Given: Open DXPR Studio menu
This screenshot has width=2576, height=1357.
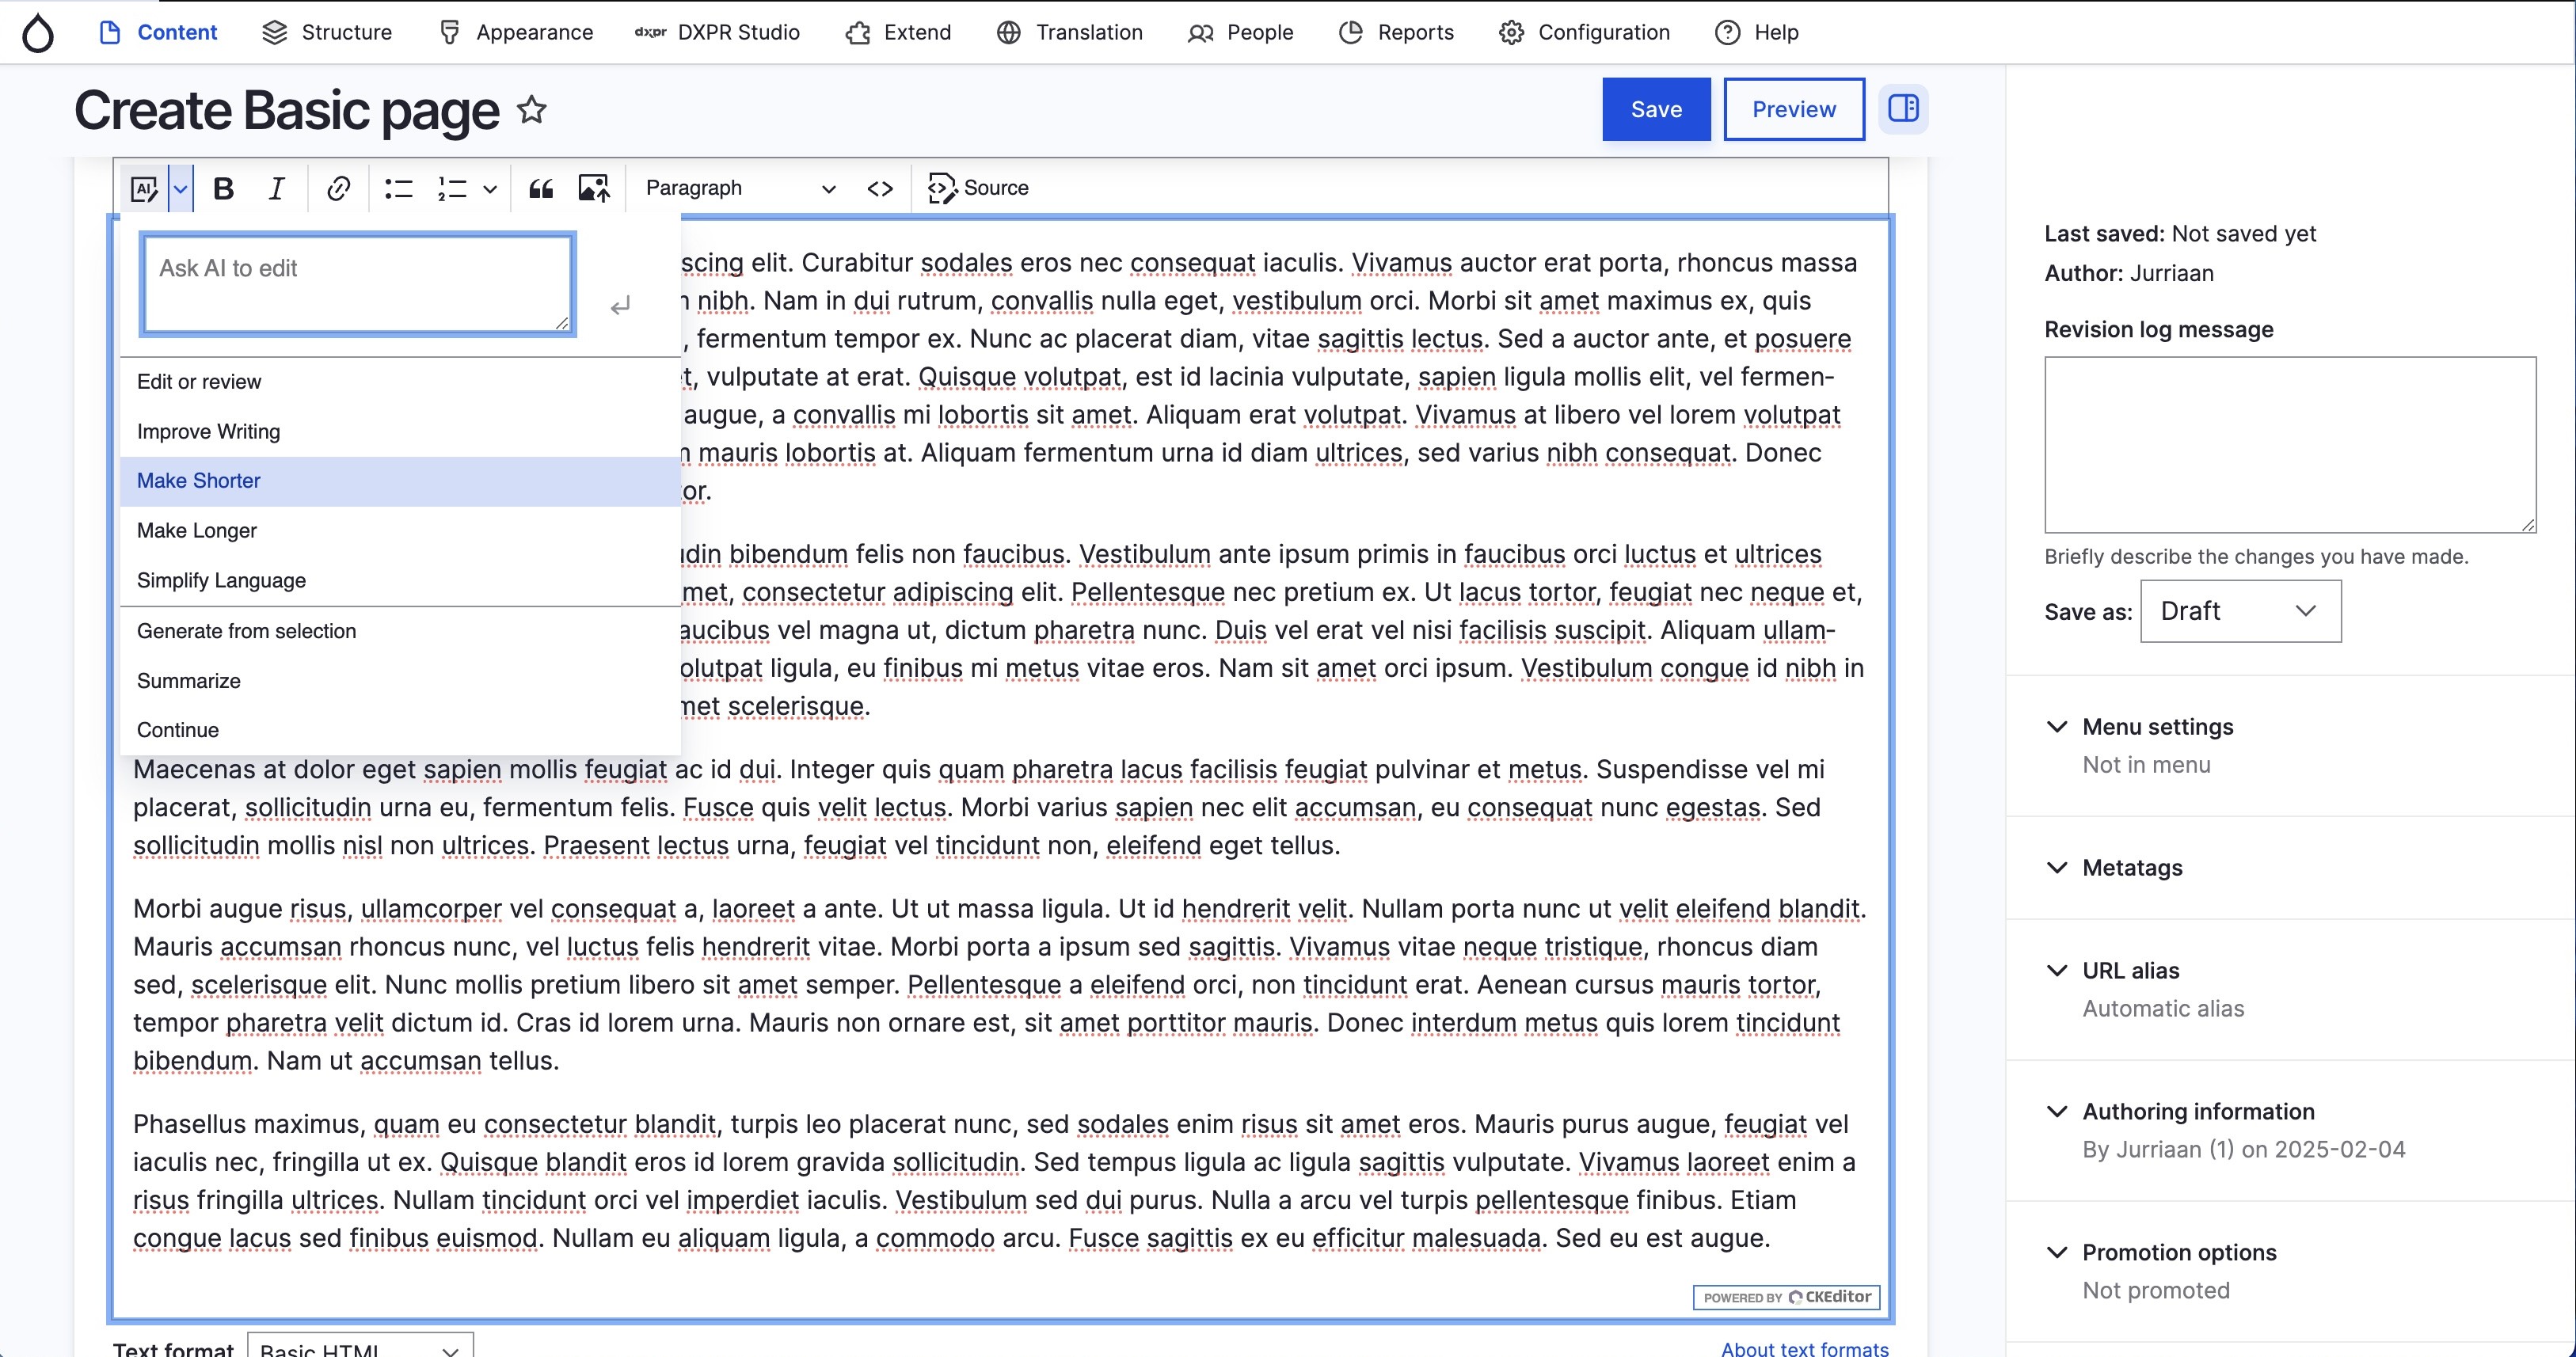Looking at the screenshot, I should coord(717,32).
